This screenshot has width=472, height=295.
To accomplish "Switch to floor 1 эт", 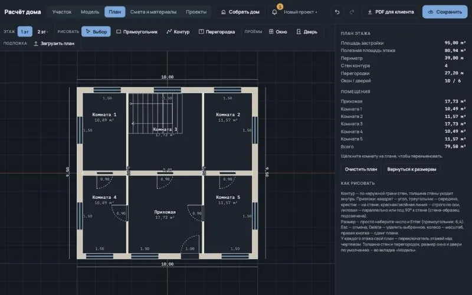I will coord(25,32).
